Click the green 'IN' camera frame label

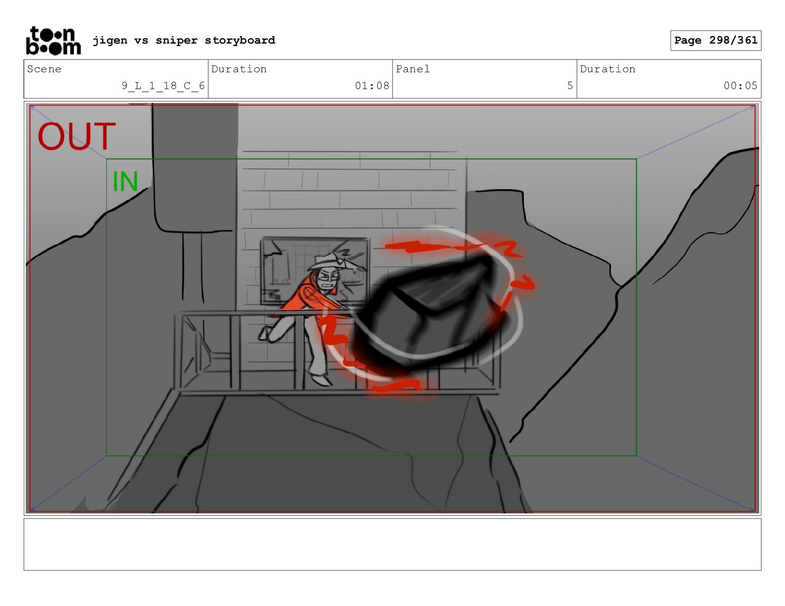[x=125, y=181]
